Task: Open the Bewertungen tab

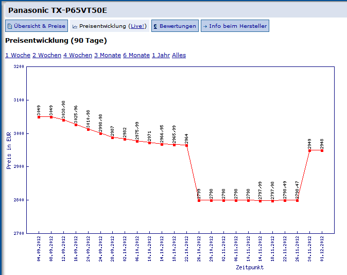Action: pos(175,26)
